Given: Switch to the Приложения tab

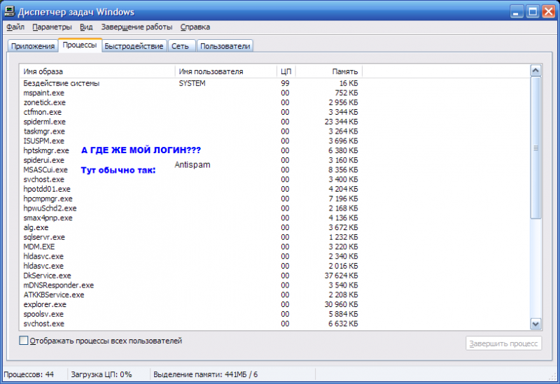Looking at the screenshot, I should [32, 46].
